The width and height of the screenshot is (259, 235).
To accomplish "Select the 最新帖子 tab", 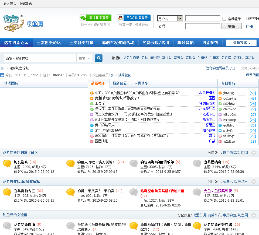I will (x=98, y=83).
